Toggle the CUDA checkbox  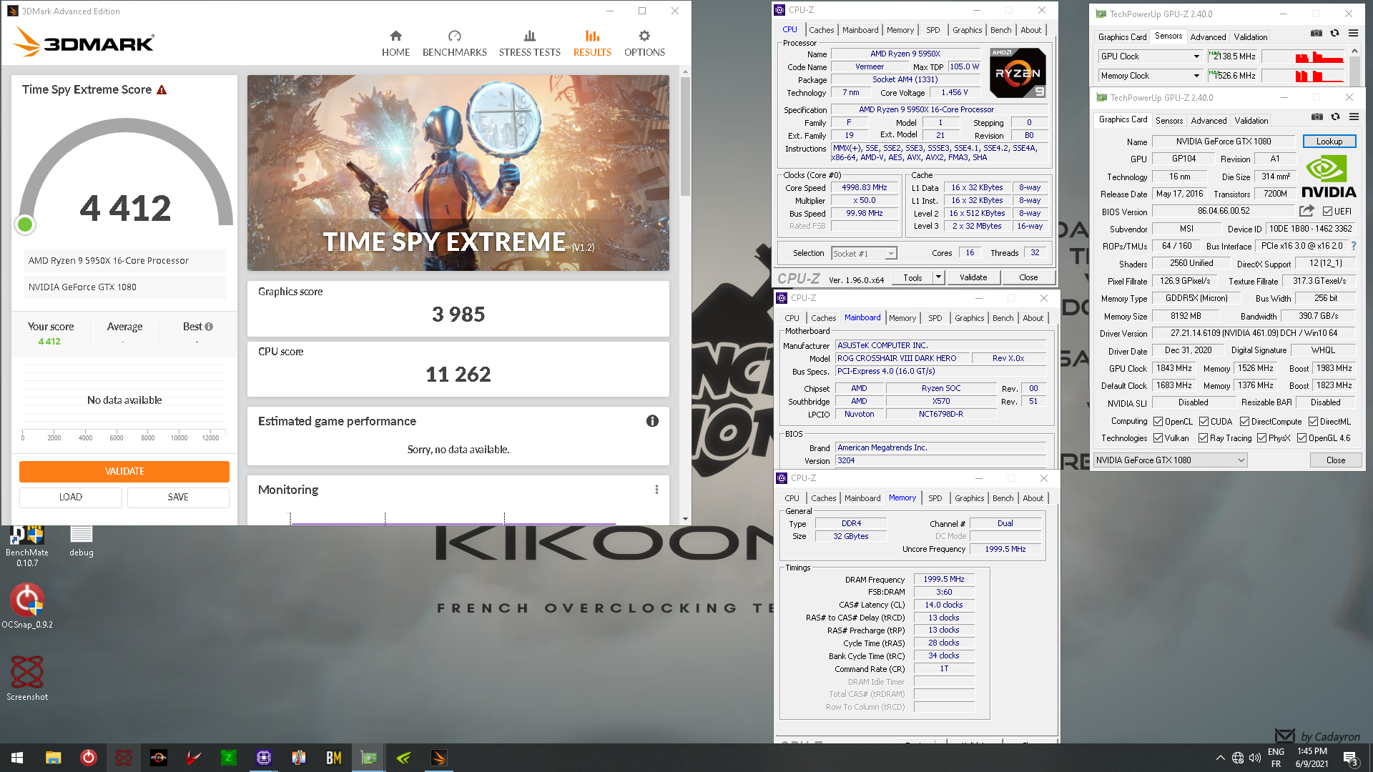pos(1204,422)
